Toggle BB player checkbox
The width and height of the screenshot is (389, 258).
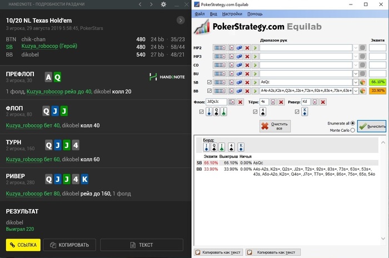[x=210, y=91]
